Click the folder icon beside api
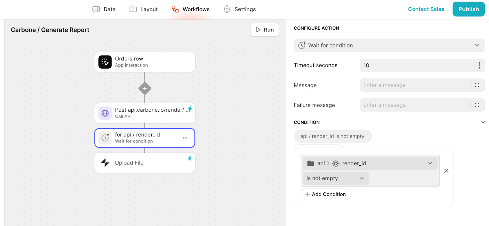 tap(311, 163)
